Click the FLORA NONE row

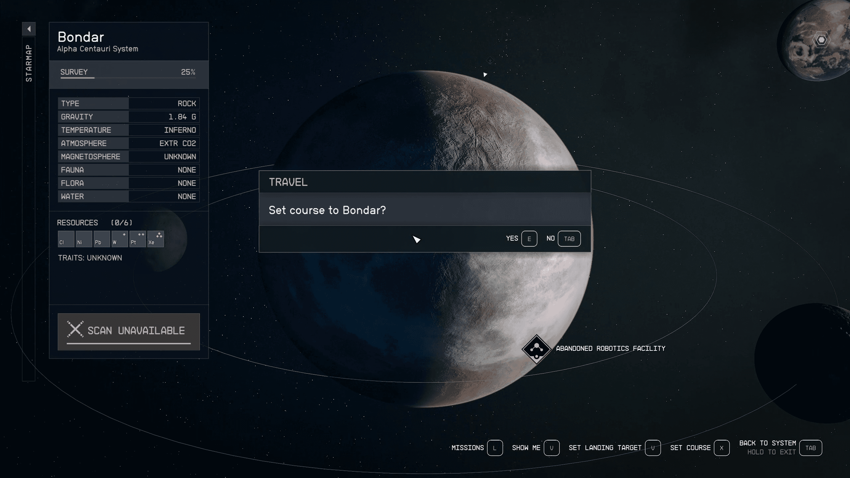click(x=129, y=183)
